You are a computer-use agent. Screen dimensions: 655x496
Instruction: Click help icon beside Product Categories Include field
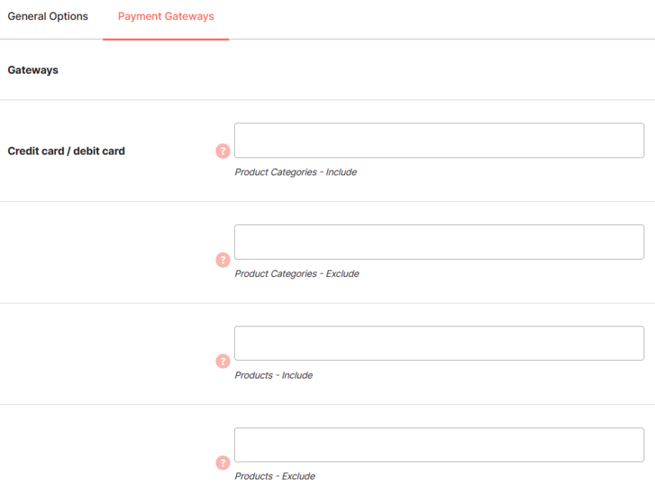click(x=223, y=151)
